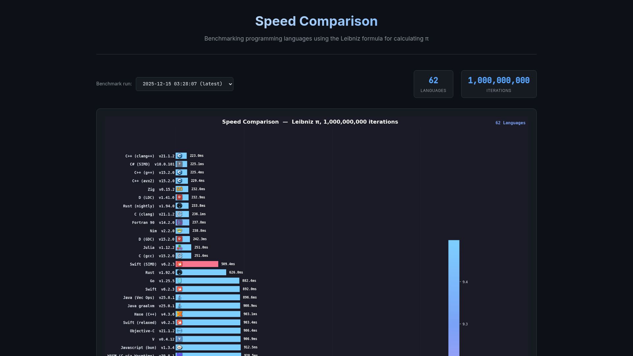Click the Java (Vec Ops) logo icon

pos(179,297)
